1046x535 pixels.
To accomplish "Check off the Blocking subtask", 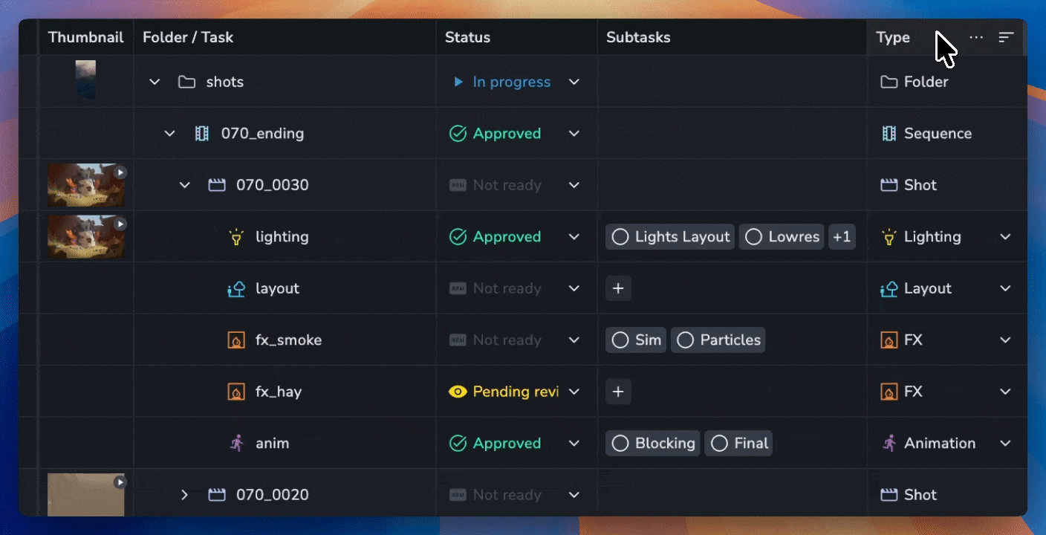I will click(x=620, y=444).
